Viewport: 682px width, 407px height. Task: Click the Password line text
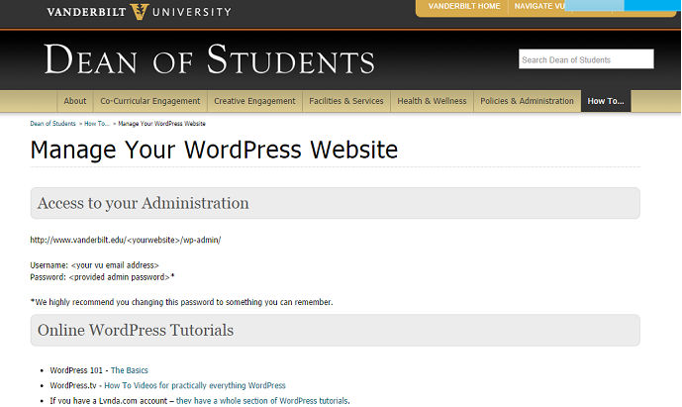click(x=102, y=277)
